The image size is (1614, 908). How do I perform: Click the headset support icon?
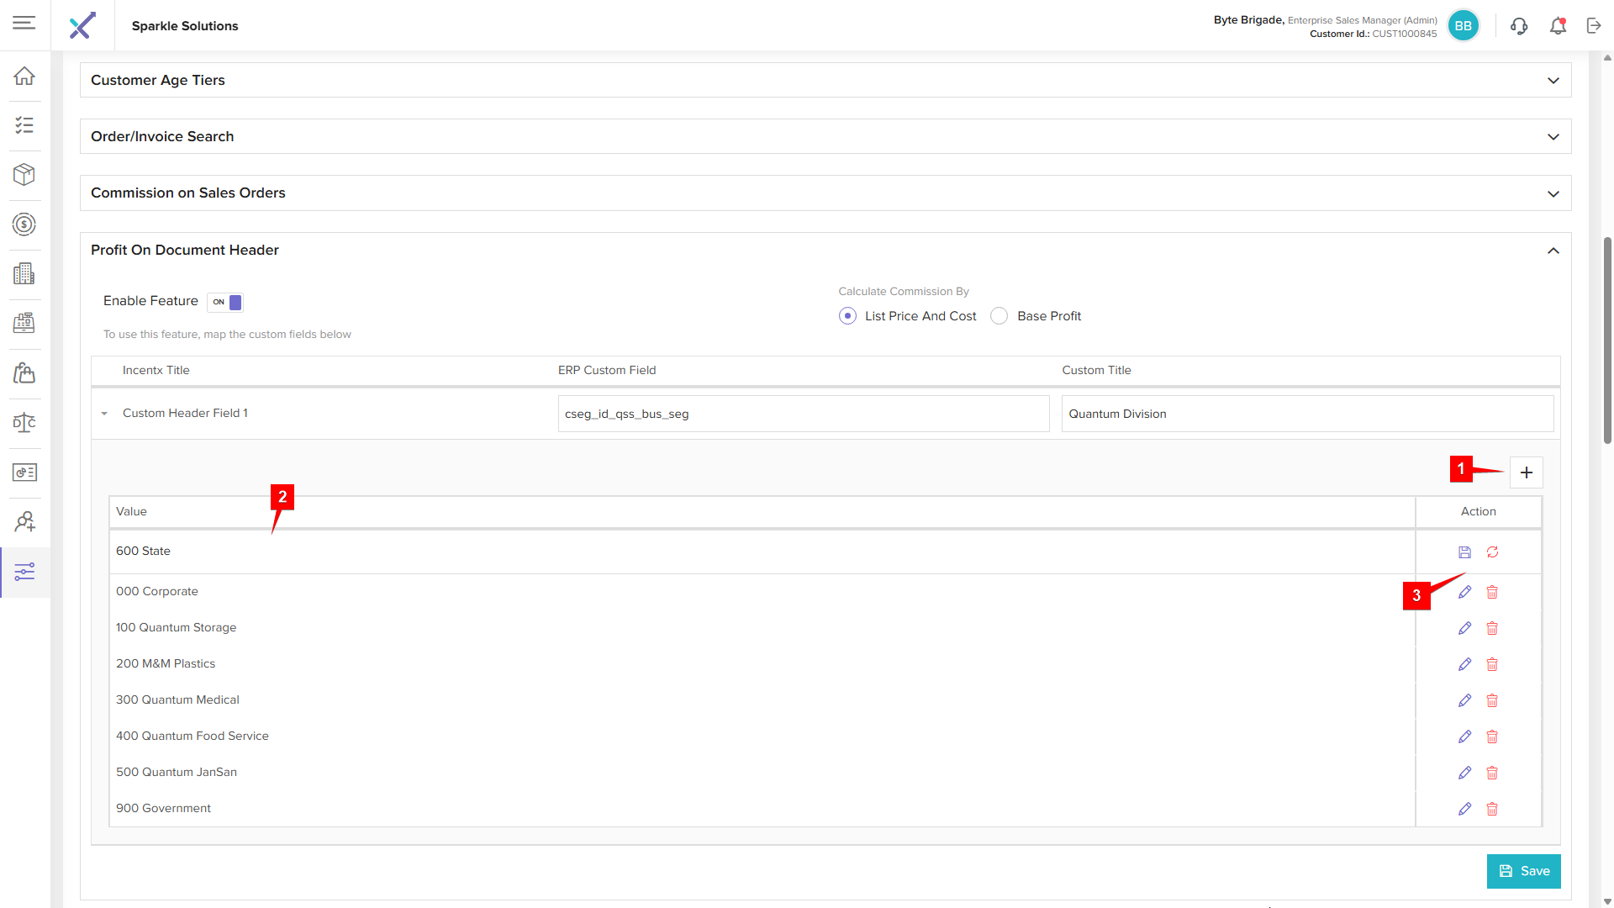point(1519,26)
